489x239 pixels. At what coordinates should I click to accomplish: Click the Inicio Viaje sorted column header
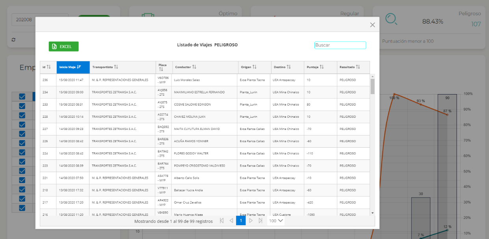pos(73,67)
